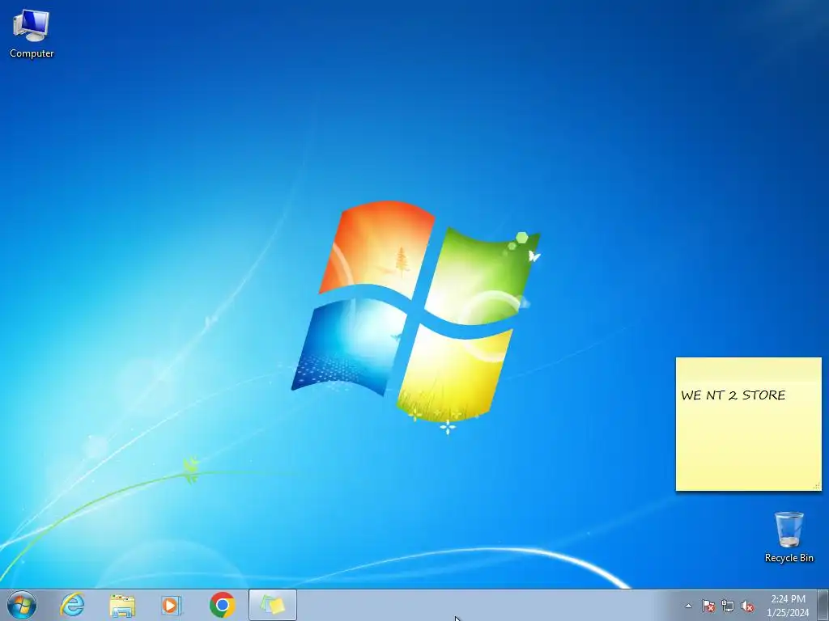Screen dimensions: 829x621
Task: Click the Show desktop button strip
Action: point(823,605)
